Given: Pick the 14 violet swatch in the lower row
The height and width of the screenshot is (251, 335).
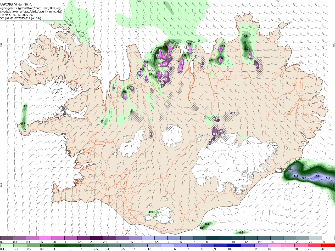Looking at the screenshot, I should (x=261, y=246).
